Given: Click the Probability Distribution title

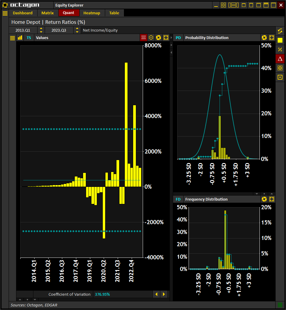Looking at the screenshot, I should (x=207, y=38).
